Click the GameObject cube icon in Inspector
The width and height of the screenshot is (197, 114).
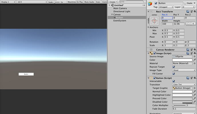150,4
